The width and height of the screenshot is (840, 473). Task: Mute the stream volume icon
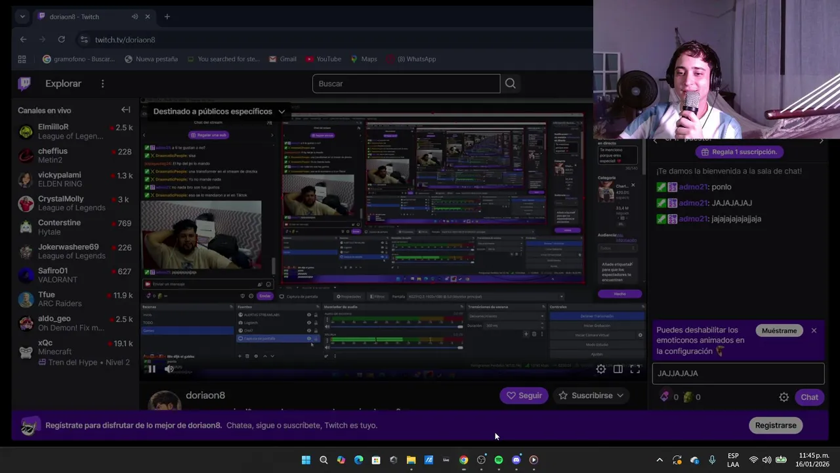[x=169, y=369]
